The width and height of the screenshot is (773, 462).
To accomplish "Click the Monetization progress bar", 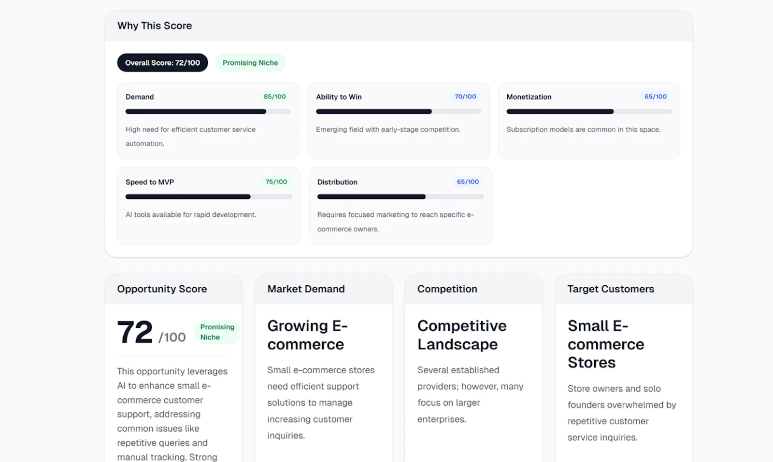I will (589, 112).
